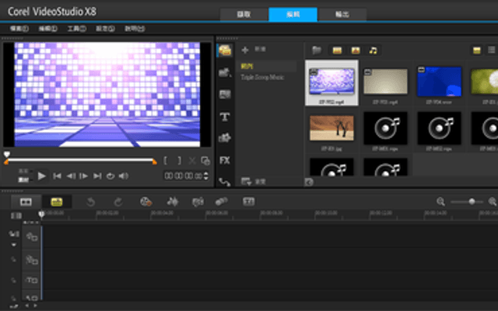The height and width of the screenshot is (311, 498).
Task: Set mark-out with the right bracket button
Action: click(180, 161)
